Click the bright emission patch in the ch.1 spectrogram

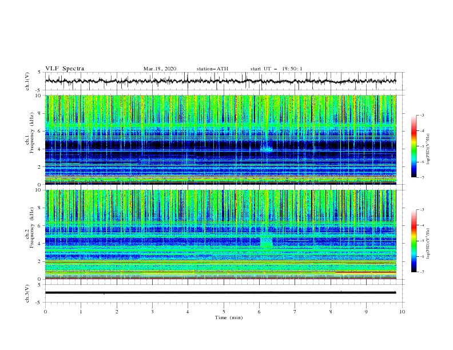267,149
